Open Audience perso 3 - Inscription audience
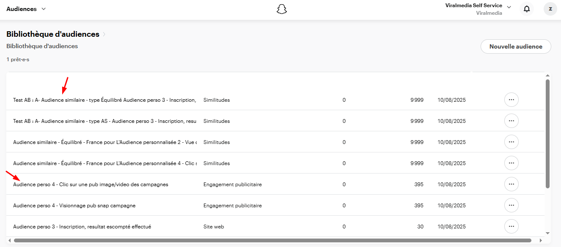This screenshot has width=561, height=247. [x=82, y=227]
